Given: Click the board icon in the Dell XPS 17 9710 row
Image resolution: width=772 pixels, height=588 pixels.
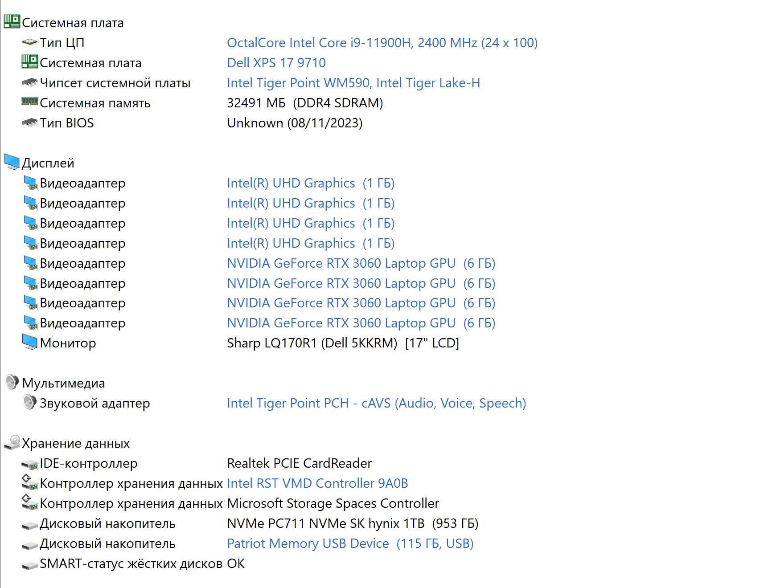Looking at the screenshot, I should coord(29,61).
